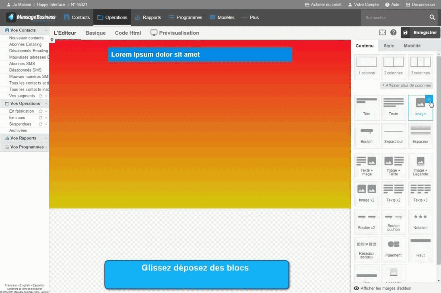Image resolution: width=441 pixels, height=293 pixels.
Task: Select the Reseaux sociaux block
Action: 366,249
